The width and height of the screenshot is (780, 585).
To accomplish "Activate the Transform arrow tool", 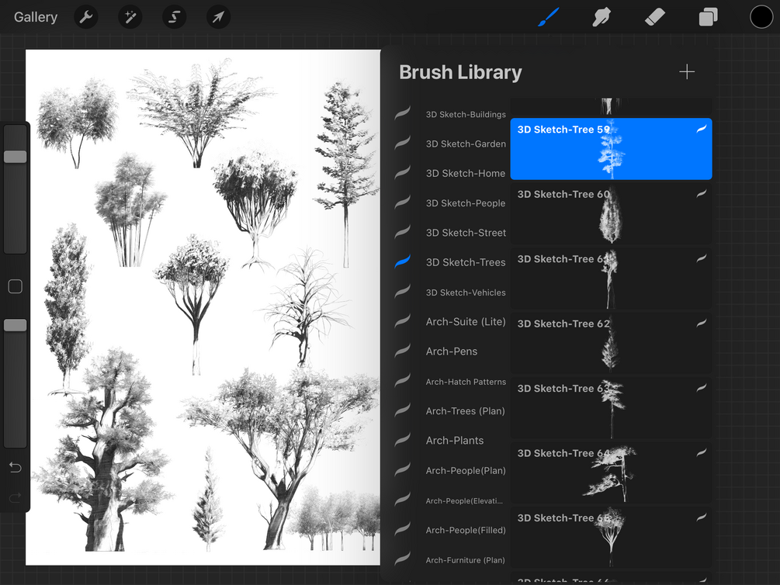I will (218, 17).
